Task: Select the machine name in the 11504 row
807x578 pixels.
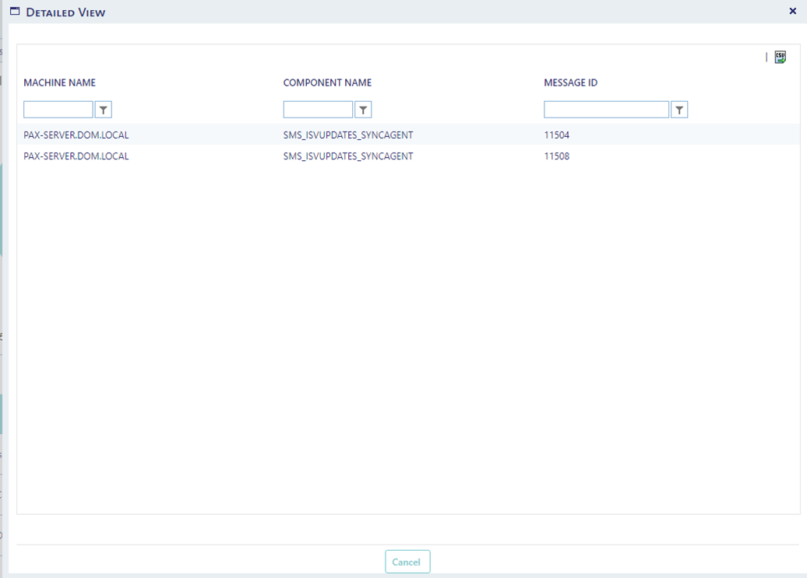Action: pyautogui.click(x=76, y=135)
